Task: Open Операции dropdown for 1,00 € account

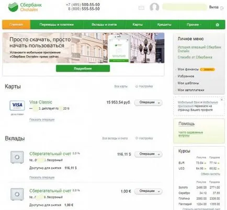Action: (148, 191)
